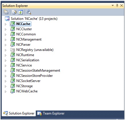Select the NCCommon project name

pos(26,34)
